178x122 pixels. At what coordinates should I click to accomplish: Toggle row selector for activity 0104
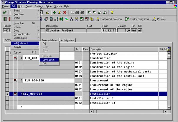pyautogui.click(x=7, y=76)
